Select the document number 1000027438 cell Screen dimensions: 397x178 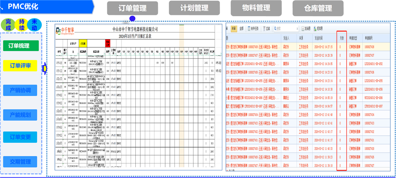pos(369,47)
